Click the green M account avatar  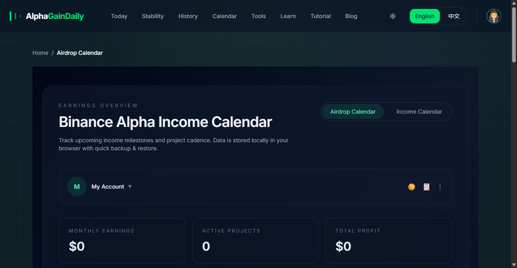tap(77, 187)
